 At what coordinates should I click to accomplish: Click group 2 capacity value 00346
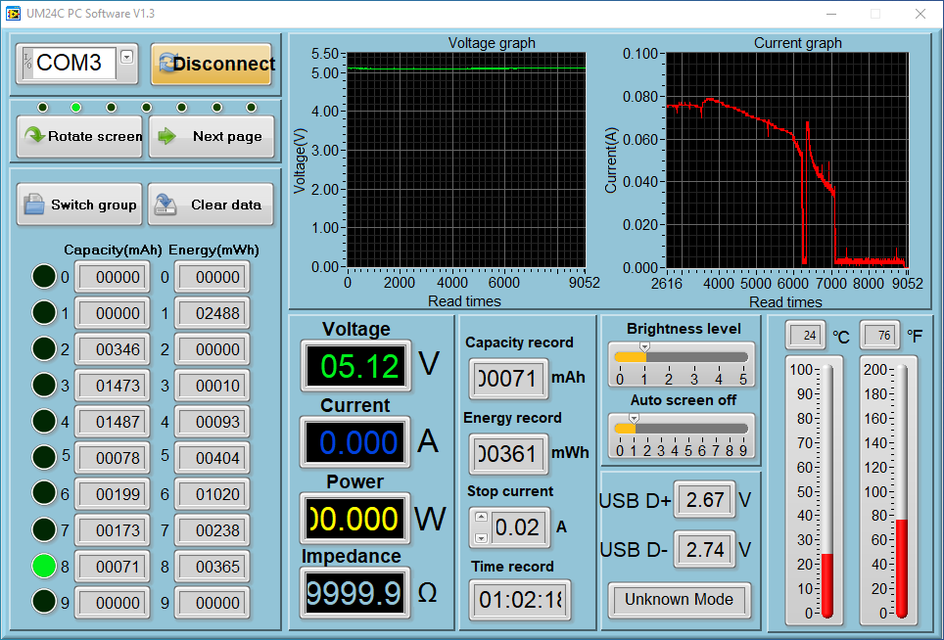click(x=114, y=349)
